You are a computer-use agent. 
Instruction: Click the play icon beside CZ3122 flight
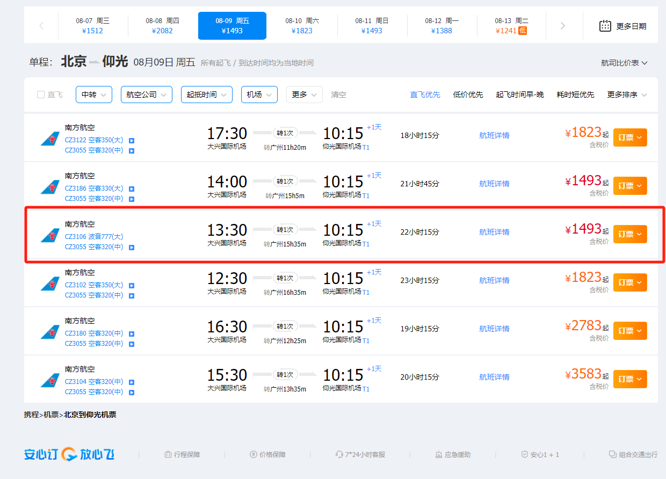pyautogui.click(x=132, y=141)
